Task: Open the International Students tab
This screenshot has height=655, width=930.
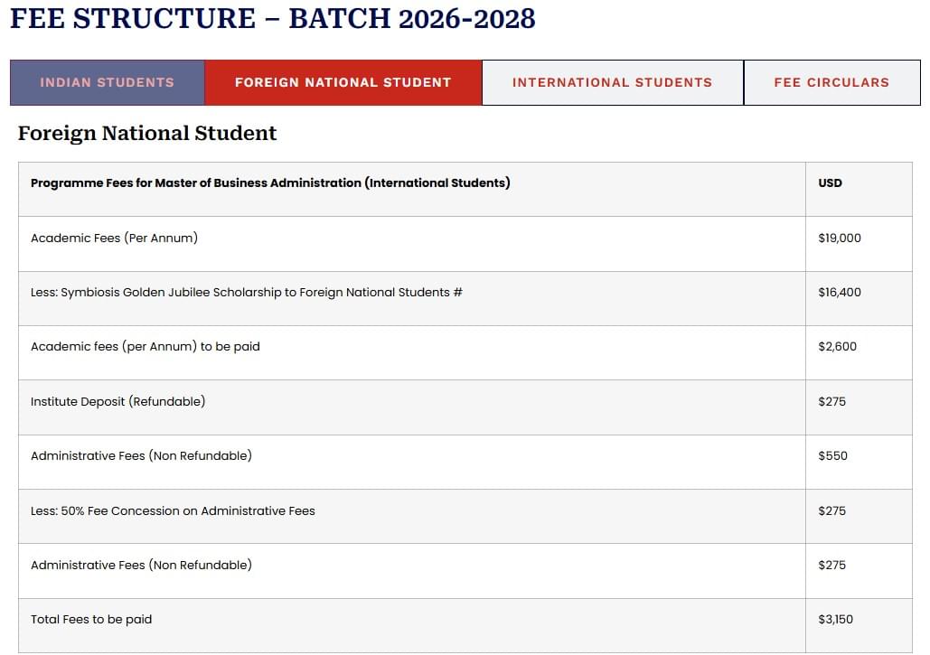Action: (x=612, y=82)
